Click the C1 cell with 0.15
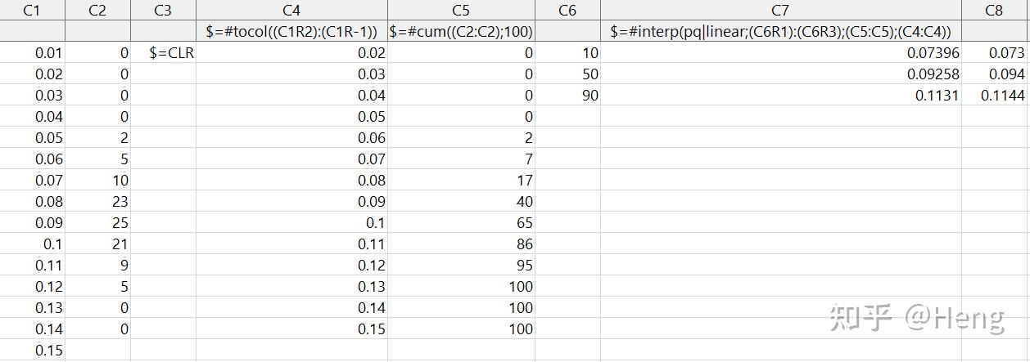The width and height of the screenshot is (1030, 362). coord(32,351)
